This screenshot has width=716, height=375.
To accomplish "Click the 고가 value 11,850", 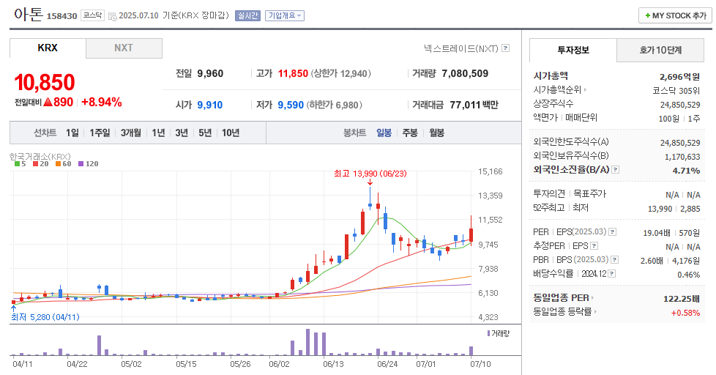I will pyautogui.click(x=293, y=73).
